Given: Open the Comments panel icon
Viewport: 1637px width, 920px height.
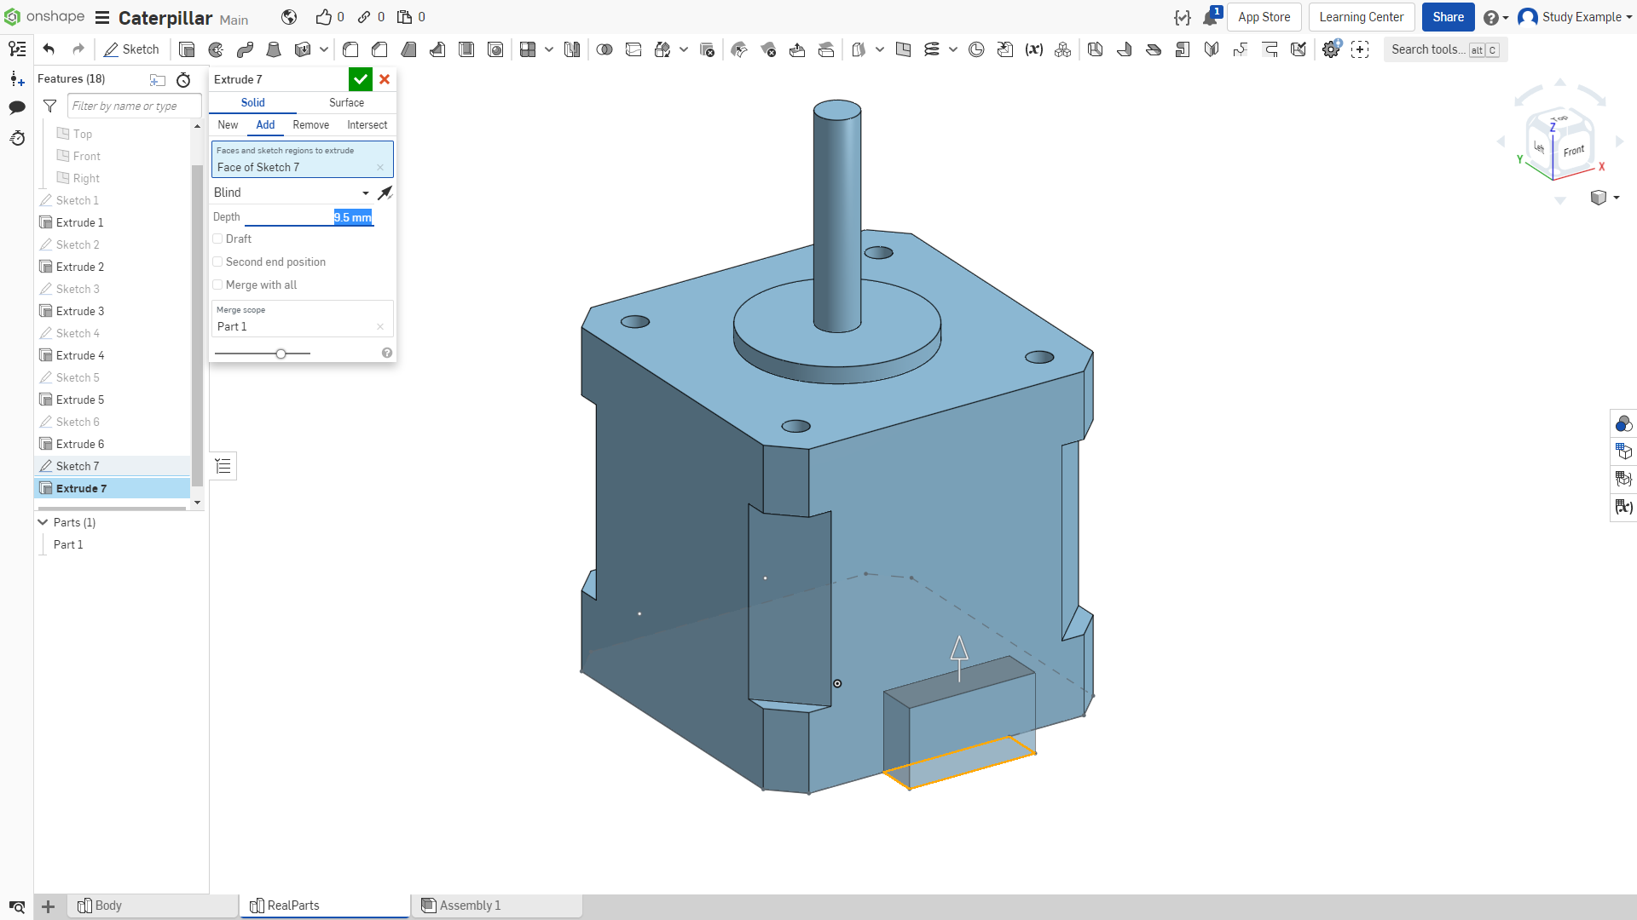Looking at the screenshot, I should pos(17,107).
